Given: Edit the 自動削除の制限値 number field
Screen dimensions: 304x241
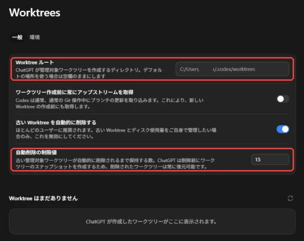Looking at the screenshot, I should pyautogui.click(x=270, y=160).
